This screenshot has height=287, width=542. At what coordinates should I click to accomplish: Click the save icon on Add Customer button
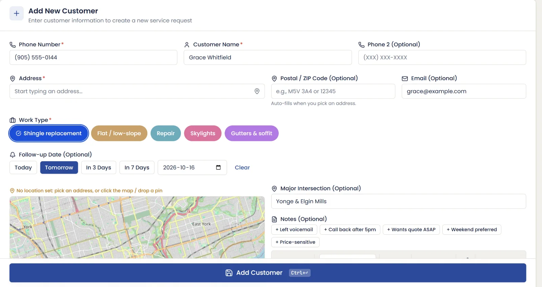229,273
